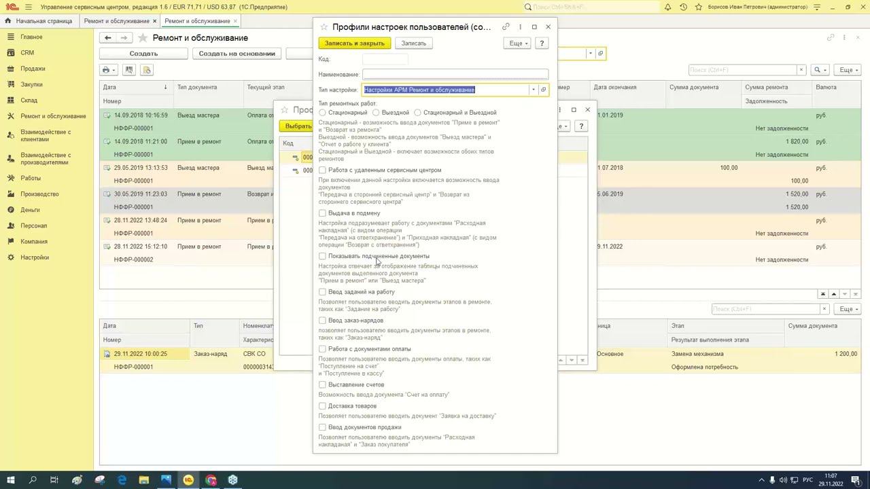Copy link to the profile settings dialog
This screenshot has height=489, width=870.
tap(506, 27)
